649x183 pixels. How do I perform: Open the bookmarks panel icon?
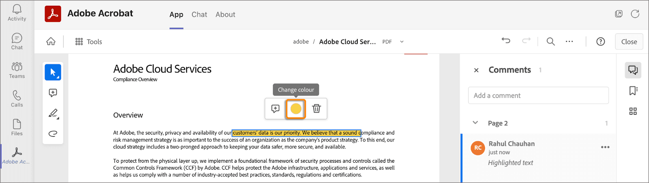(x=633, y=91)
